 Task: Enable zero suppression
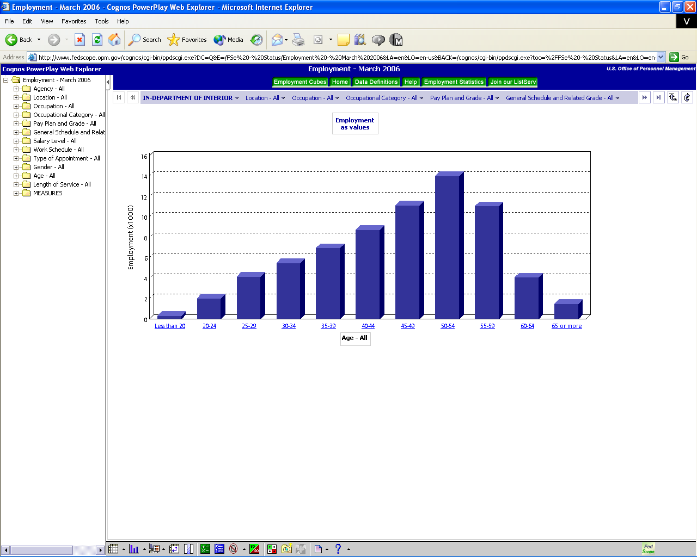[233, 548]
